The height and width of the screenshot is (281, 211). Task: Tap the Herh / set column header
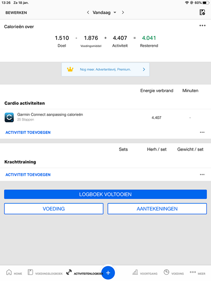tap(156, 149)
